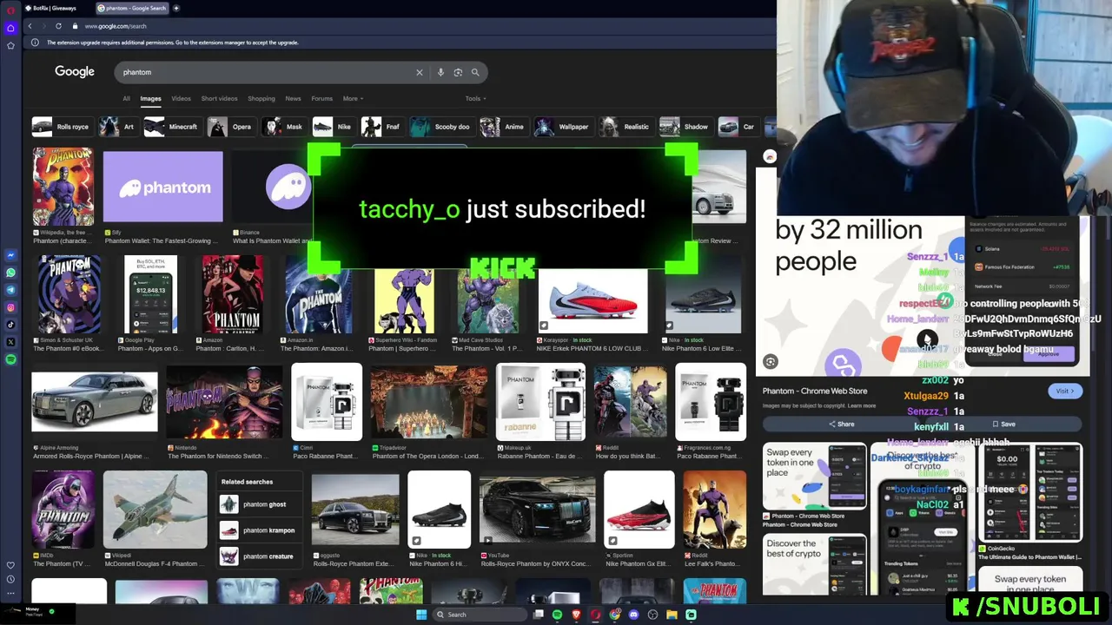The image size is (1112, 625).
Task: Save the previewed Phantom image
Action: click(x=1003, y=424)
